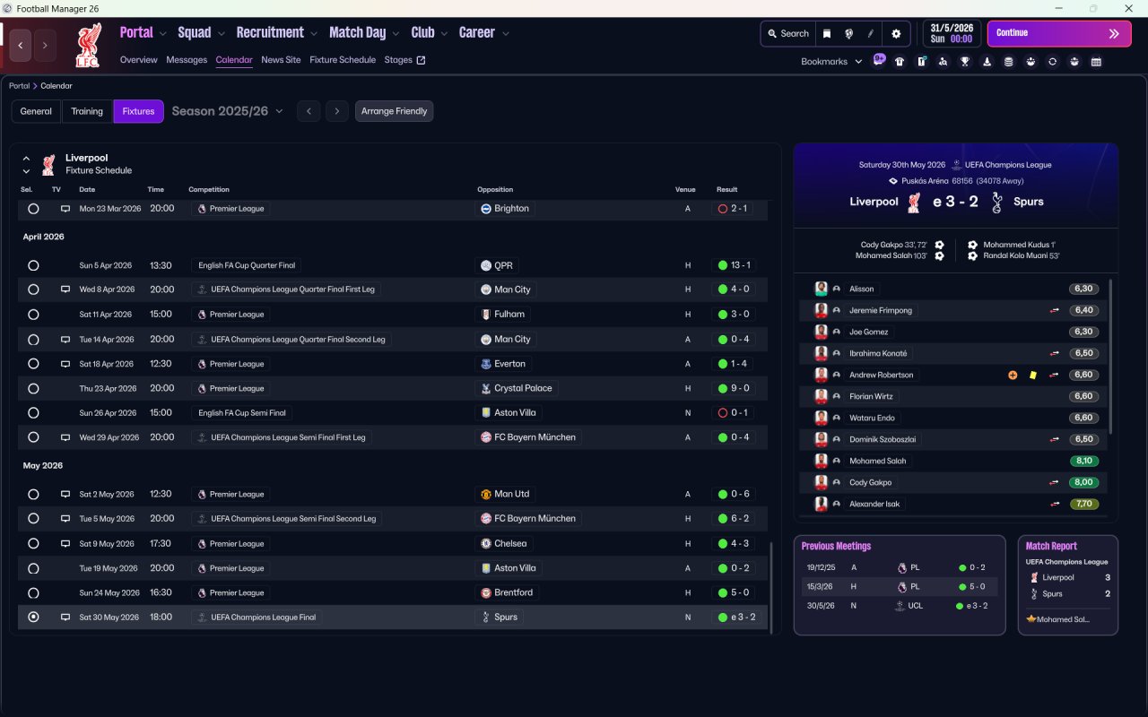
Task: Click Mohamed Salah's 8,10 rating badge
Action: click(x=1083, y=462)
